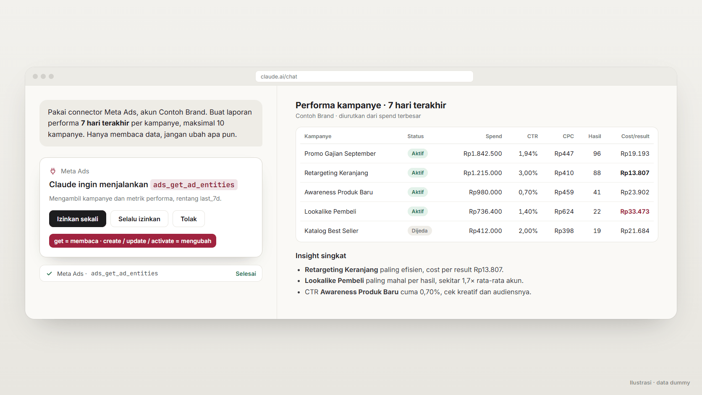
Task: Click the claude.ai/chat address bar
Action: point(364,76)
